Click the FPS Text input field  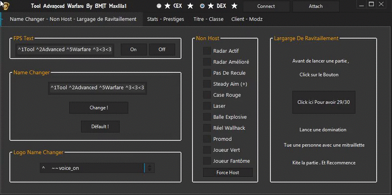(x=65, y=49)
